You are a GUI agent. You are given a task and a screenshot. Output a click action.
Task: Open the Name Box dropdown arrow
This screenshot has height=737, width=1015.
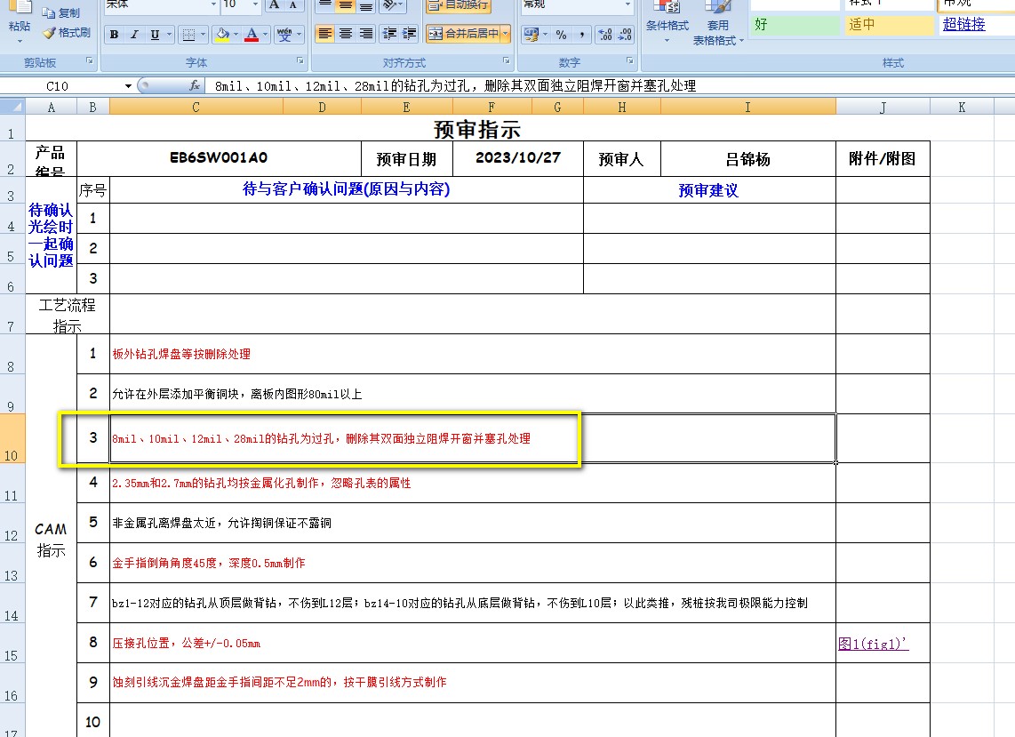pyautogui.click(x=128, y=86)
